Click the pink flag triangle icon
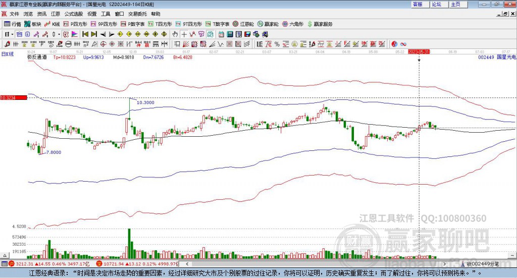 coord(75,34)
